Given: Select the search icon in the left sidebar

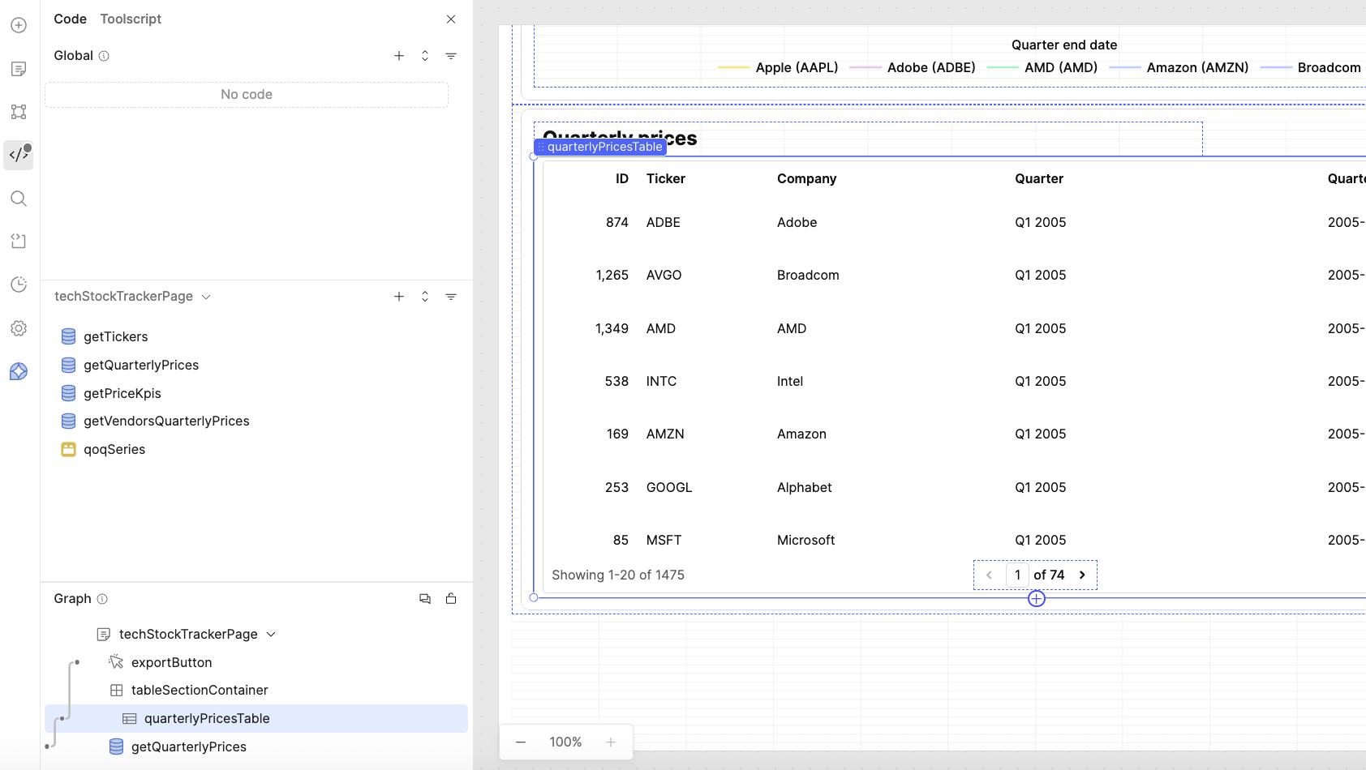Looking at the screenshot, I should click(19, 199).
